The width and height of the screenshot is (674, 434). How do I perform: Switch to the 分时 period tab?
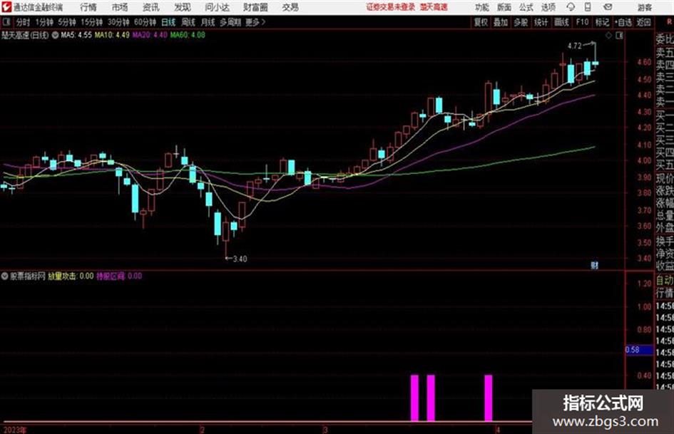(23, 22)
